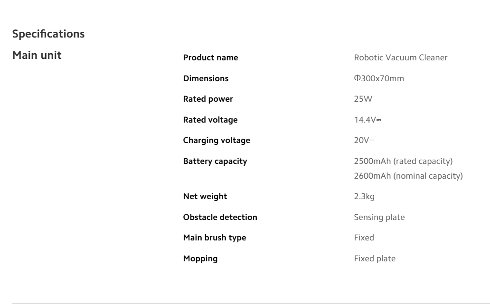Select the 25W rated power value
The width and height of the screenshot is (490, 306).
coord(362,99)
